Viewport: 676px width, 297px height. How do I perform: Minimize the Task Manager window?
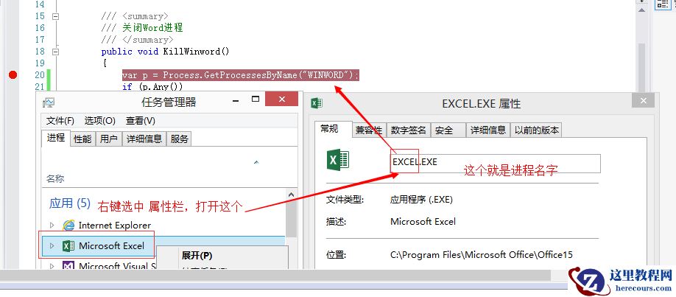pos(236,99)
